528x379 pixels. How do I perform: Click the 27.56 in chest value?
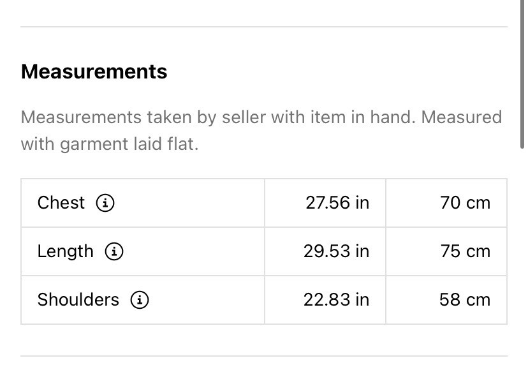click(x=337, y=203)
